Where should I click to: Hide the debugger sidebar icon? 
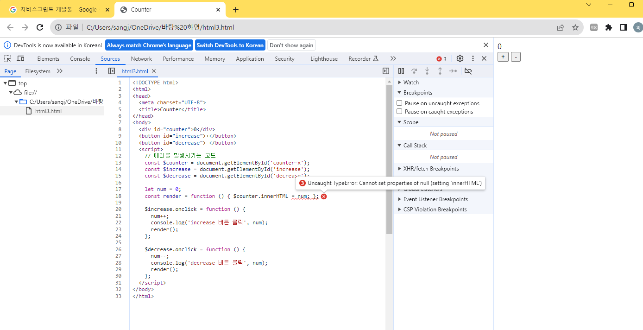click(386, 71)
